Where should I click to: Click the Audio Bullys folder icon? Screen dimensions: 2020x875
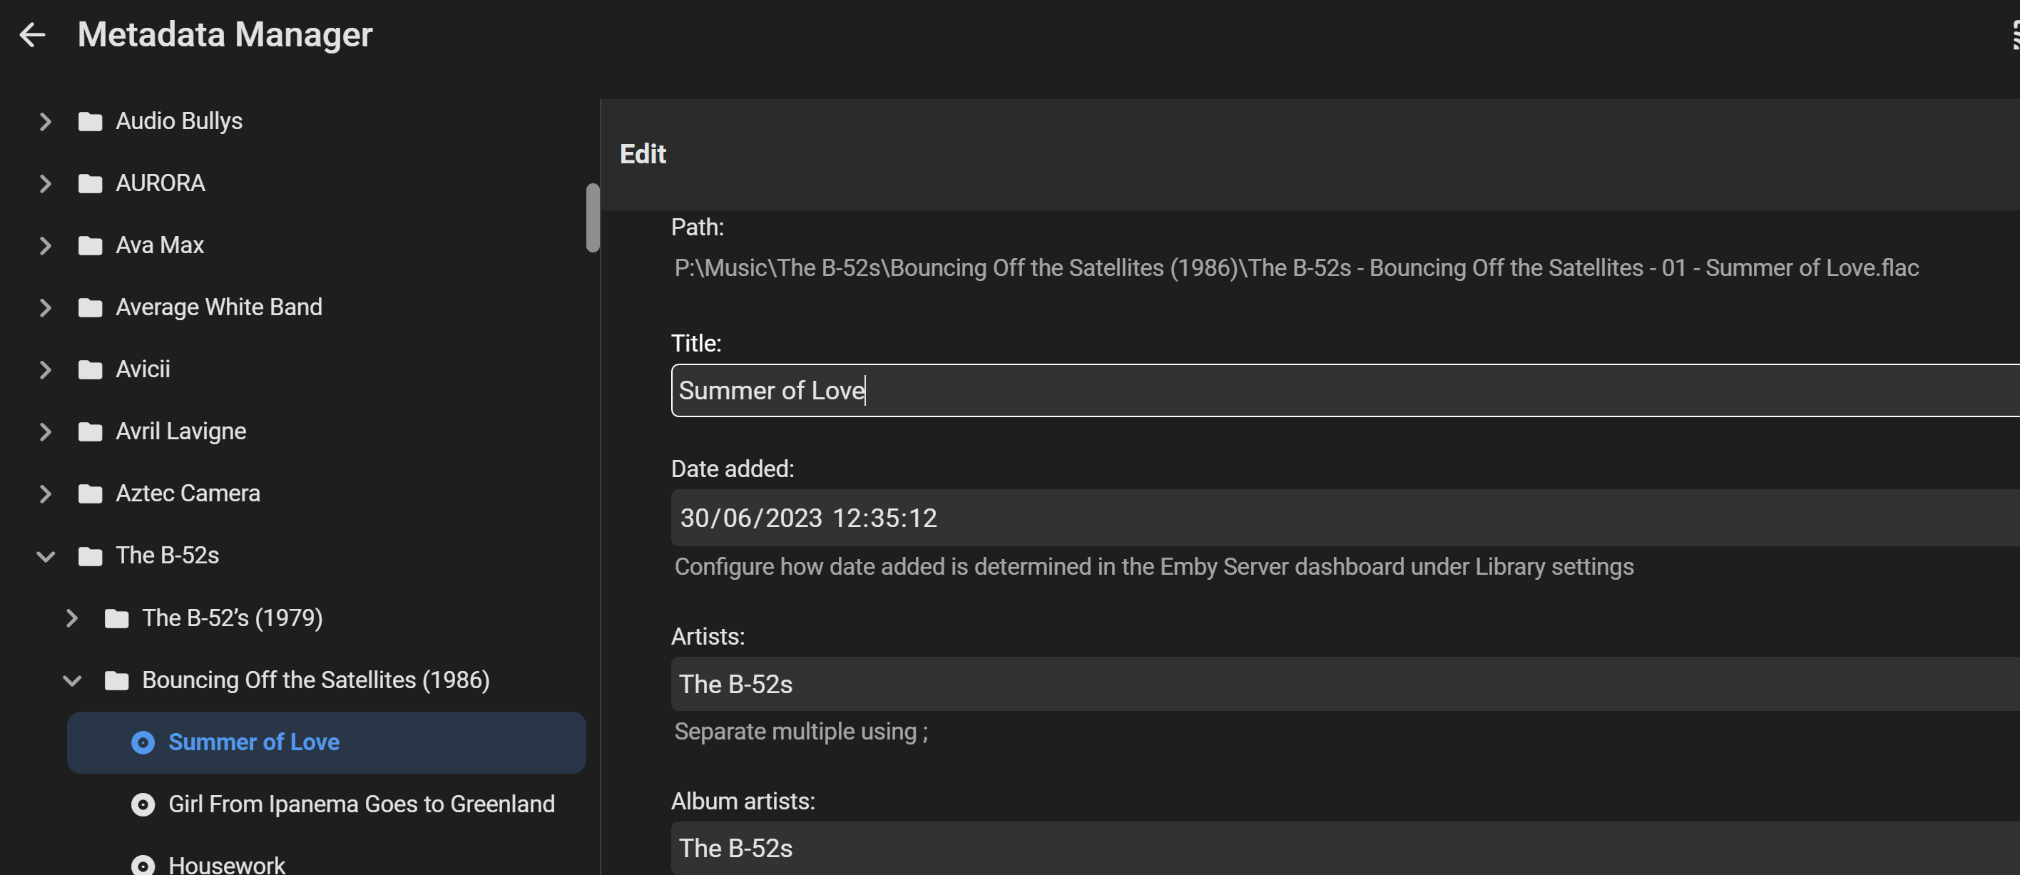[90, 121]
